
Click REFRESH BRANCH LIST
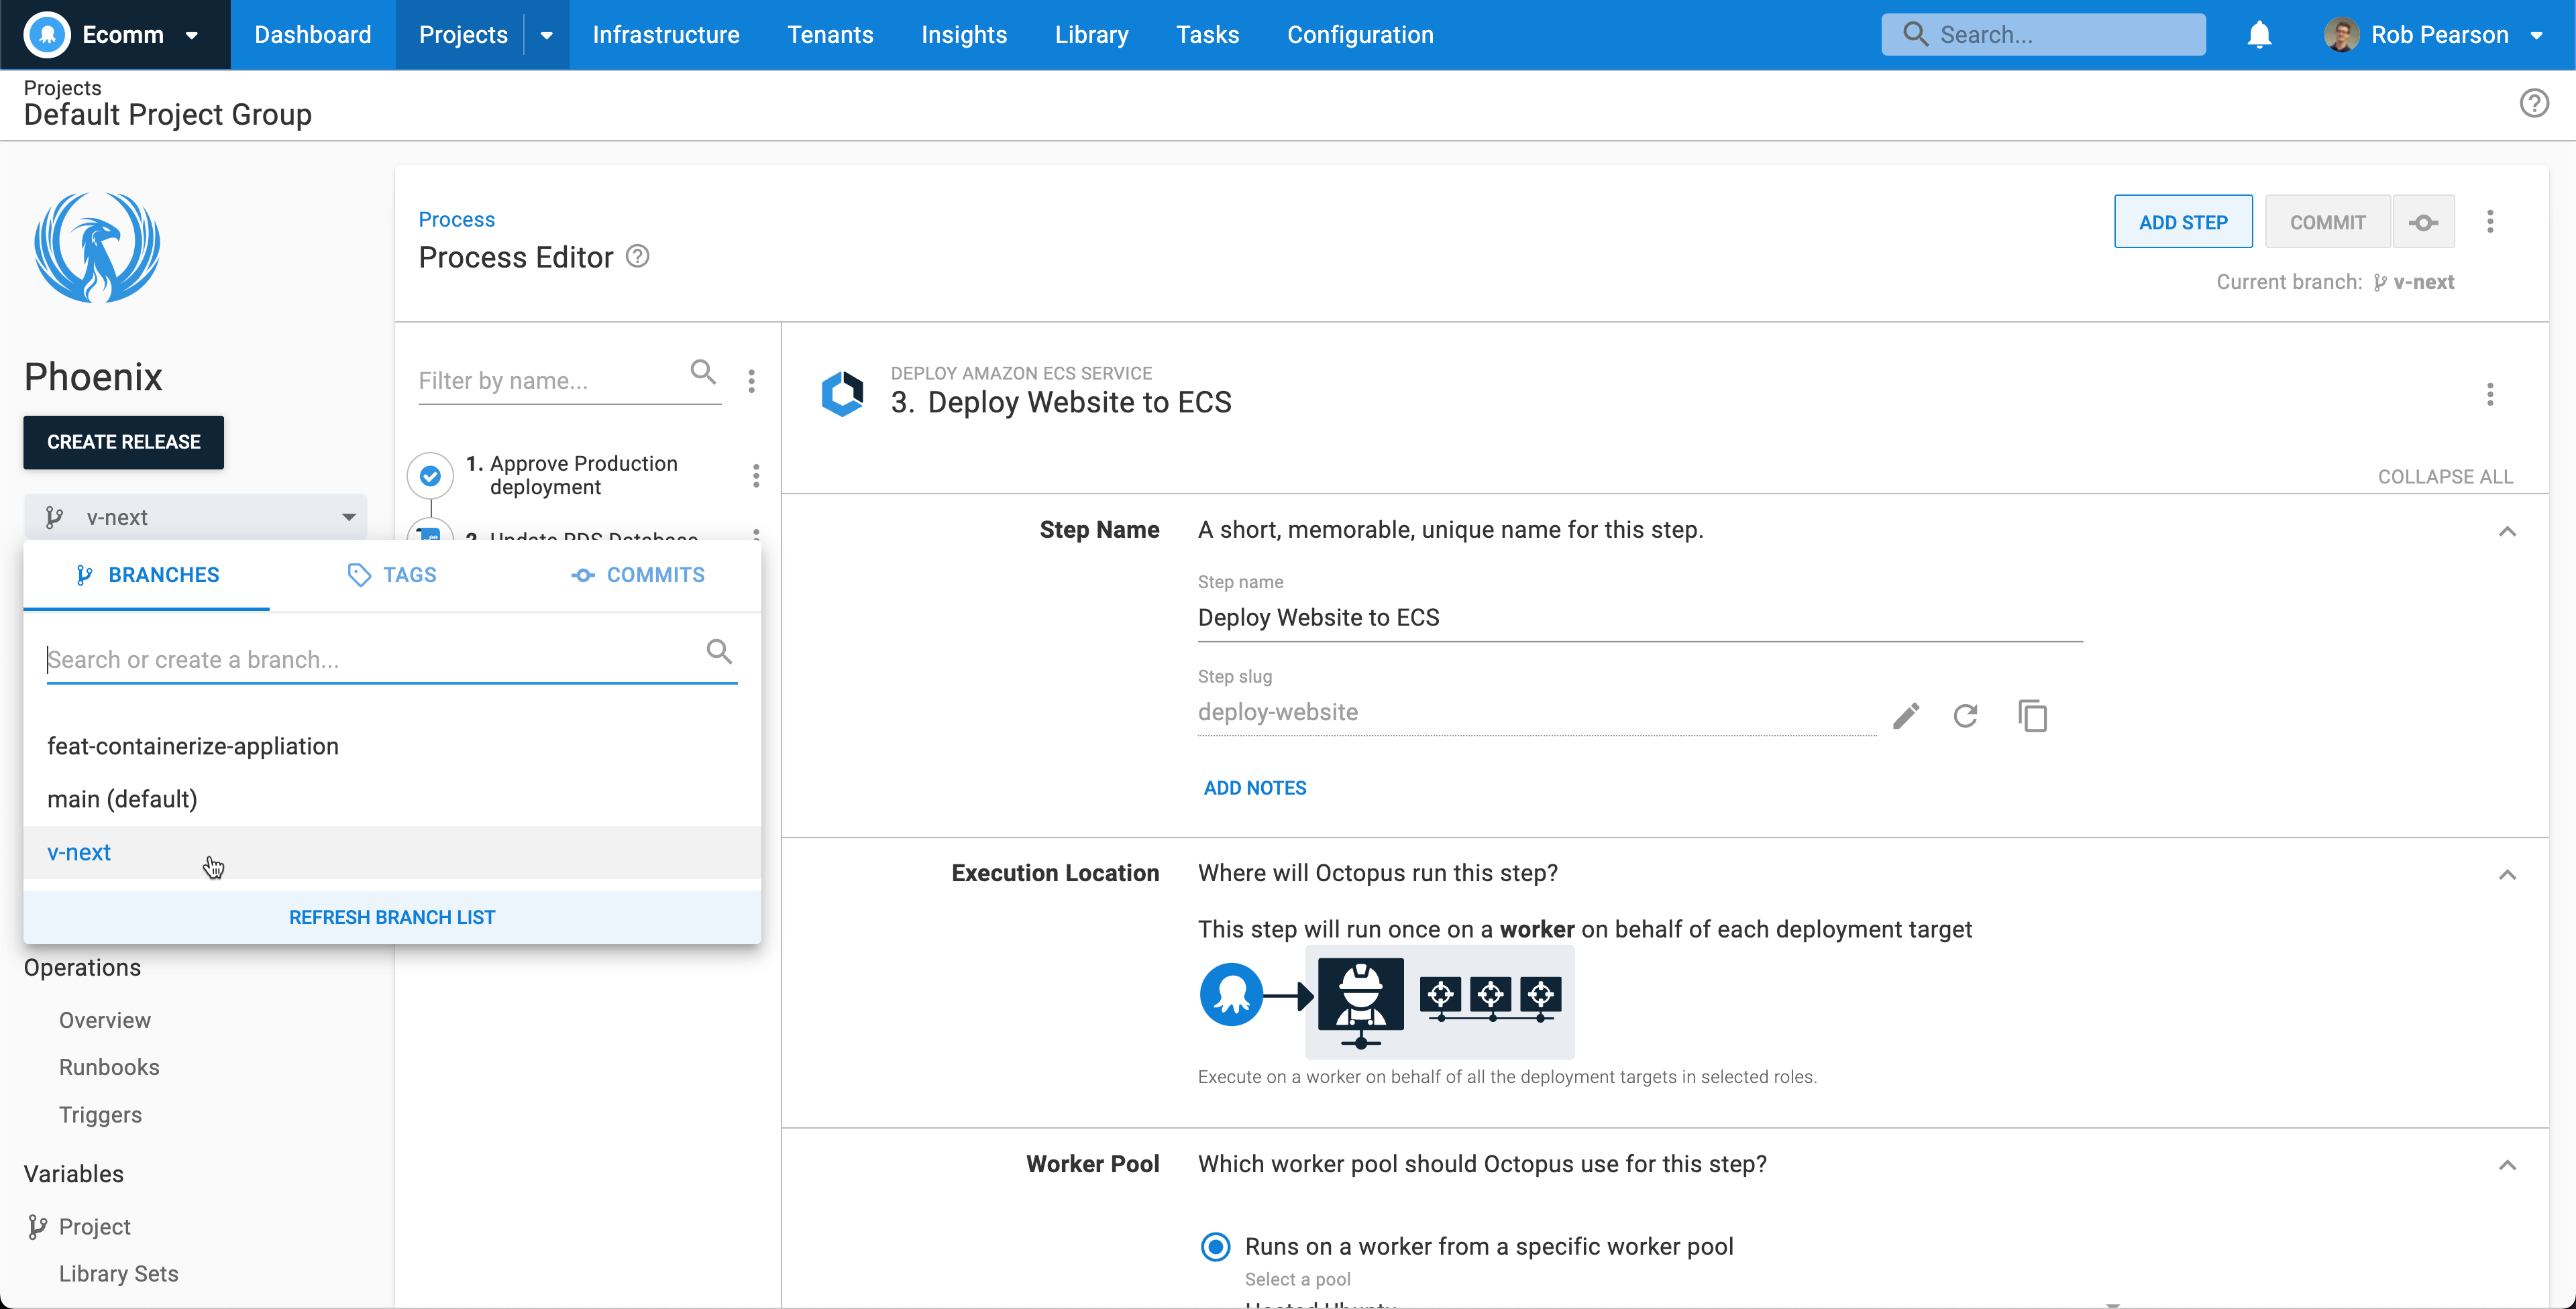point(391,916)
